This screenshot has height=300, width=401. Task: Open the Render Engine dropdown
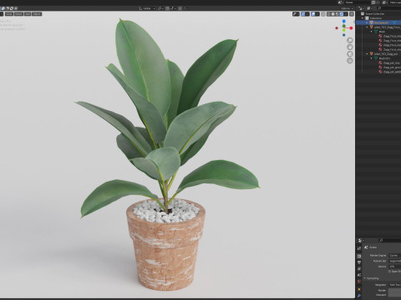395,255
